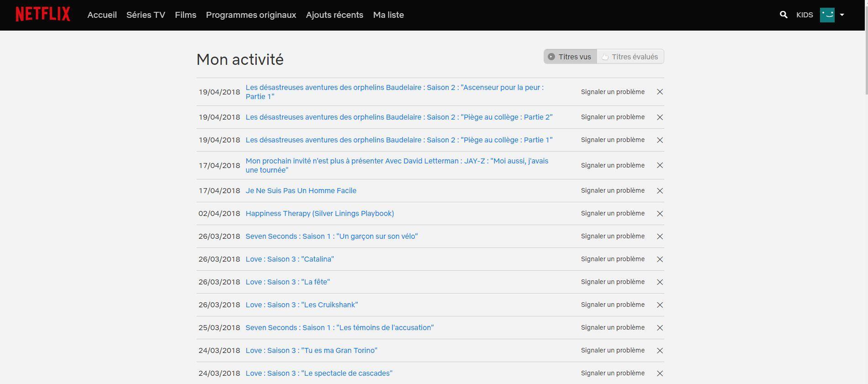Delete the Love "Catalina" entry with X
The width and height of the screenshot is (868, 384).
click(660, 259)
